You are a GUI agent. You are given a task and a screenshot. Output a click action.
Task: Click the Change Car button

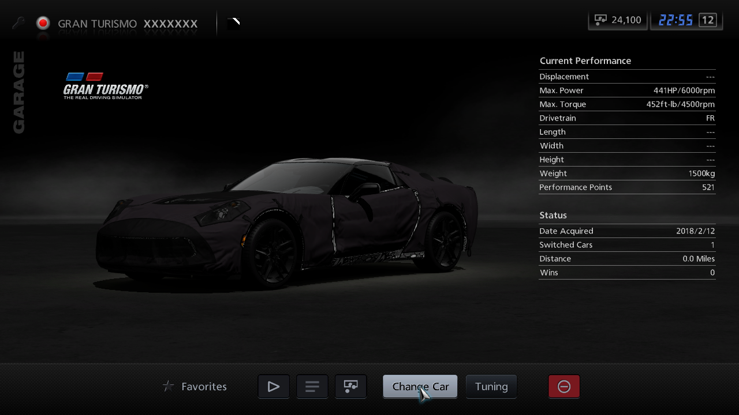[x=420, y=387]
